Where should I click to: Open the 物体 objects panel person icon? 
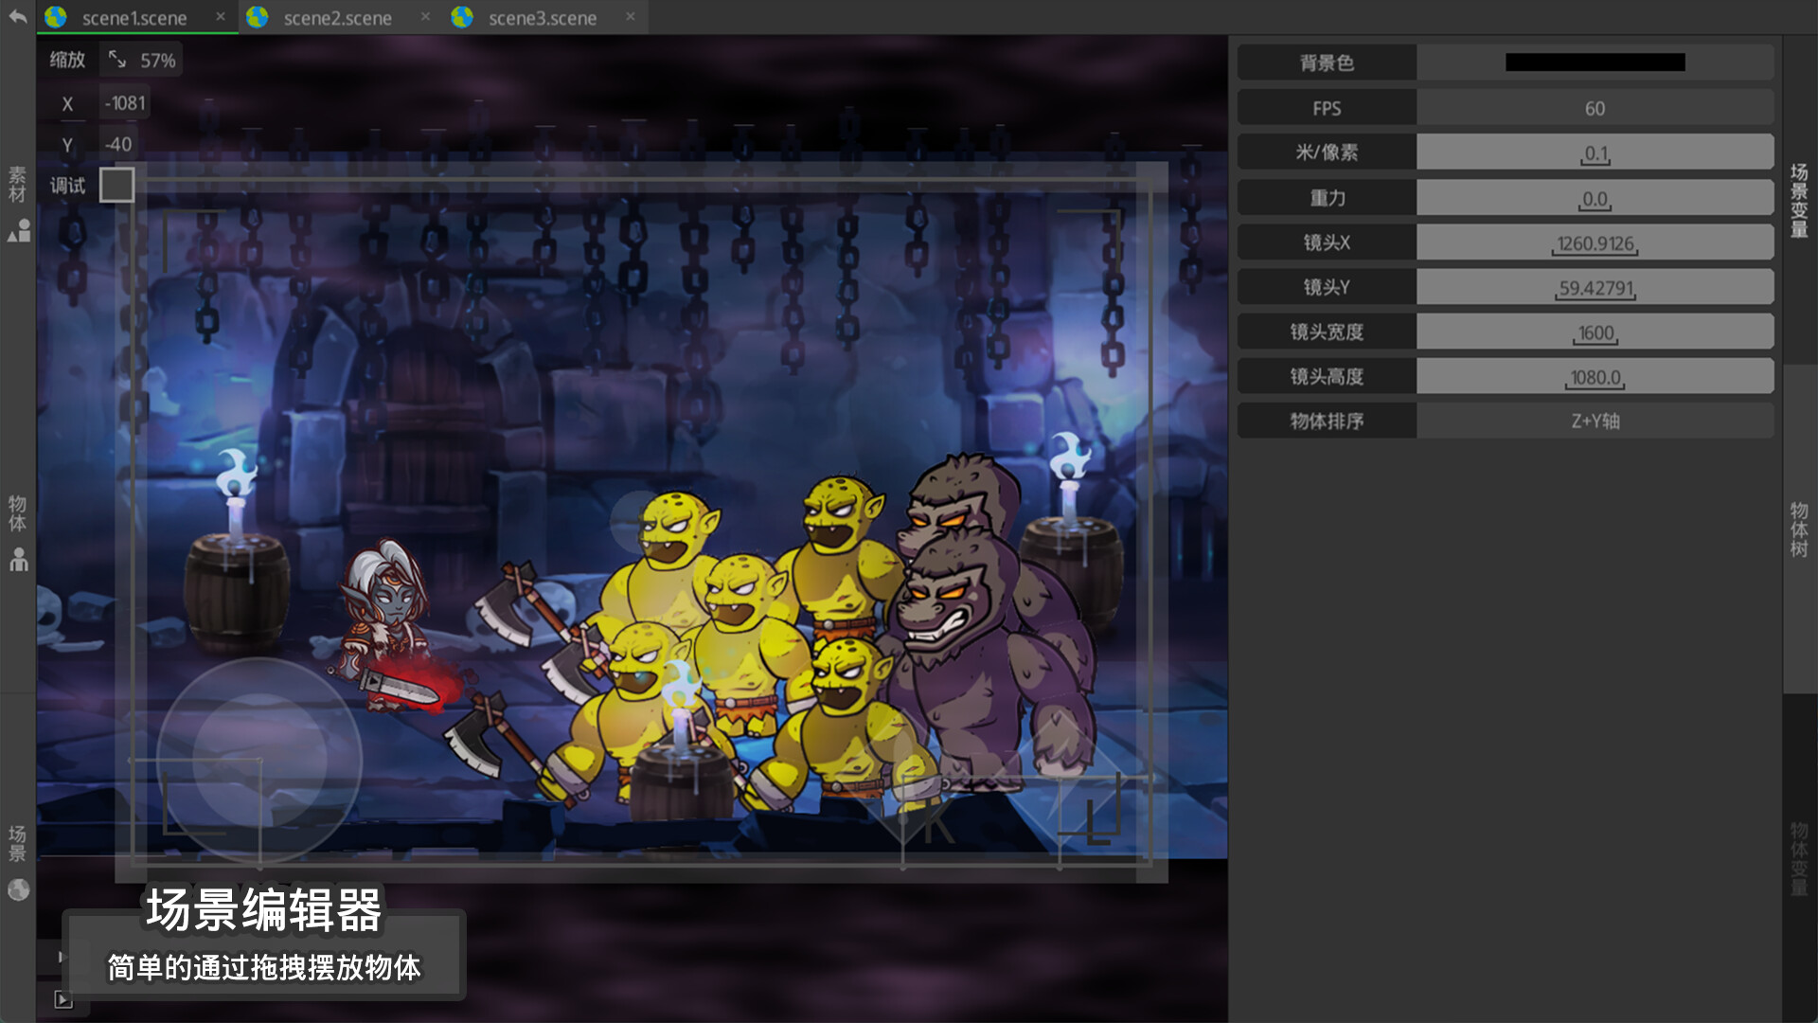pos(19,560)
